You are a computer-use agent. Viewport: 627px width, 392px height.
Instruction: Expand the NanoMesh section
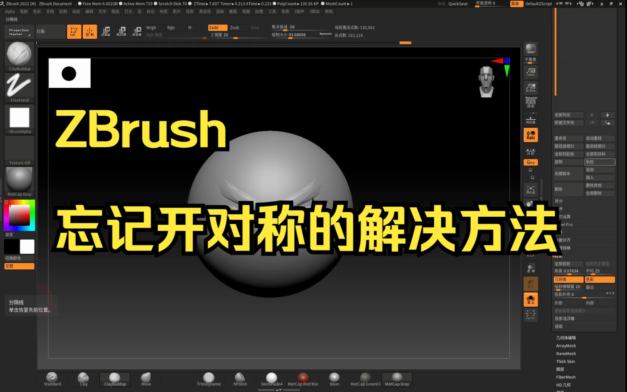tap(566, 354)
